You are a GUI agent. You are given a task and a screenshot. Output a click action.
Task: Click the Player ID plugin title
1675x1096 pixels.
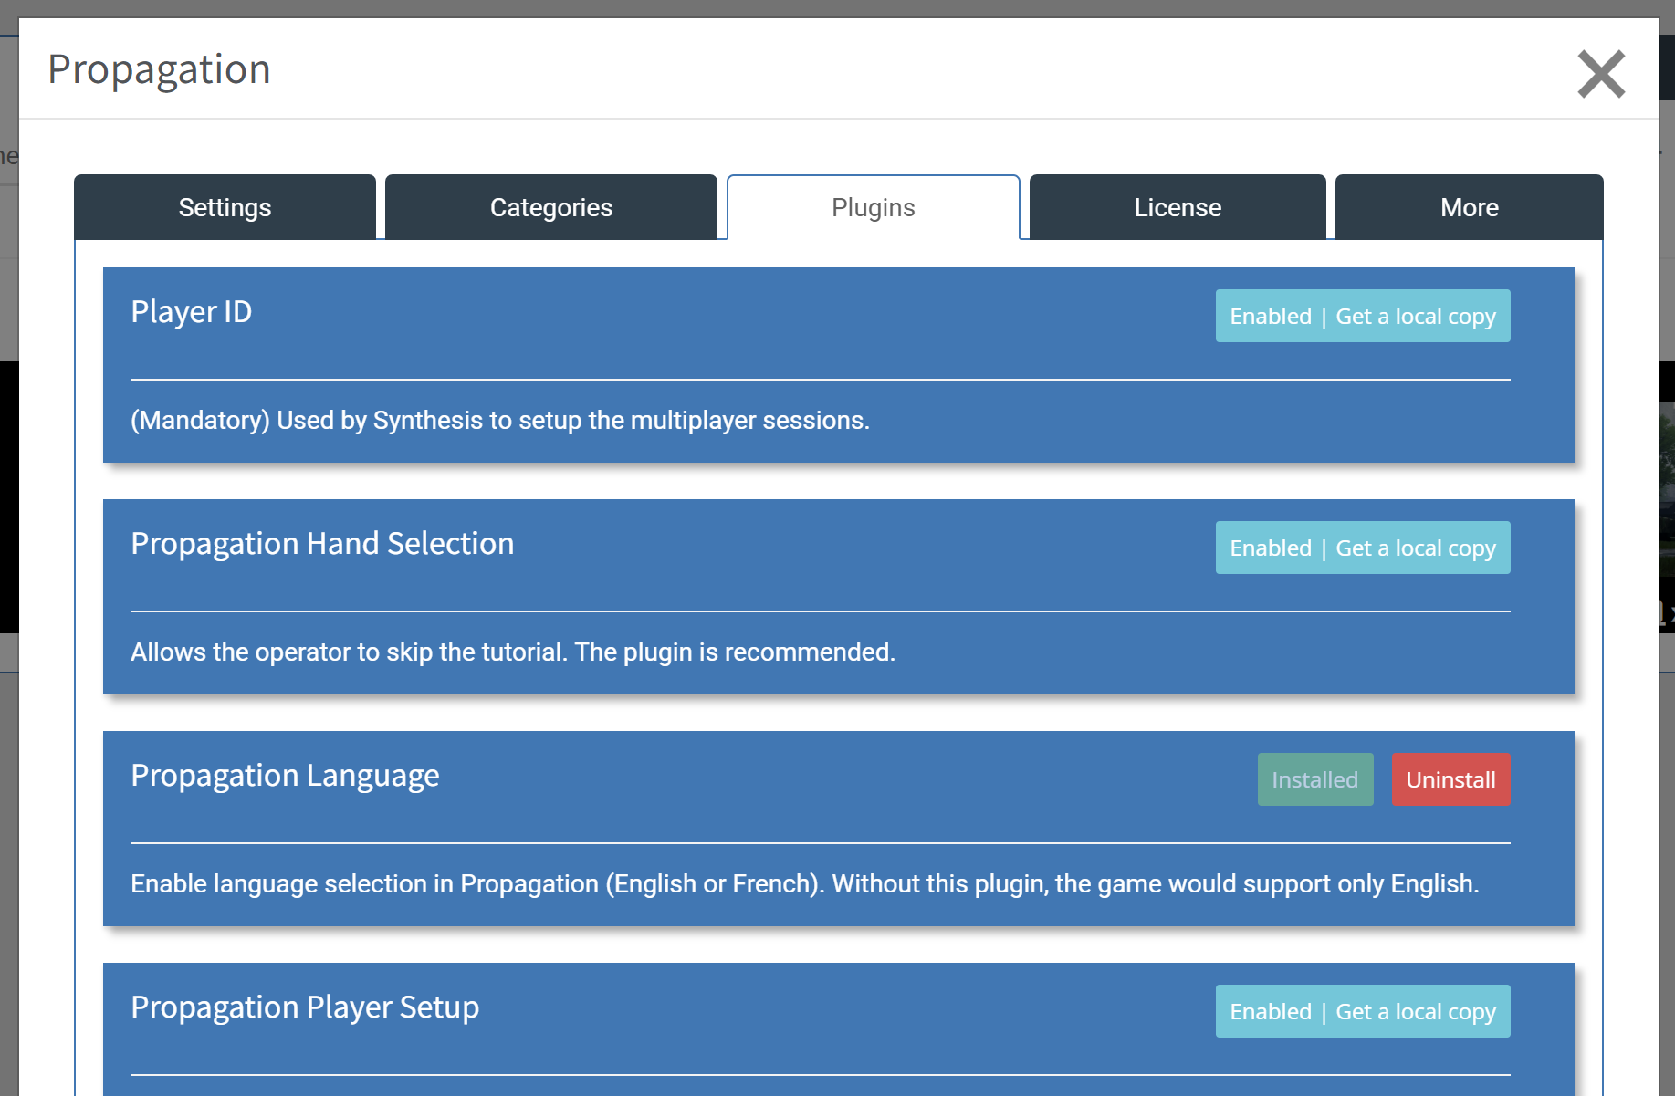pyautogui.click(x=192, y=312)
